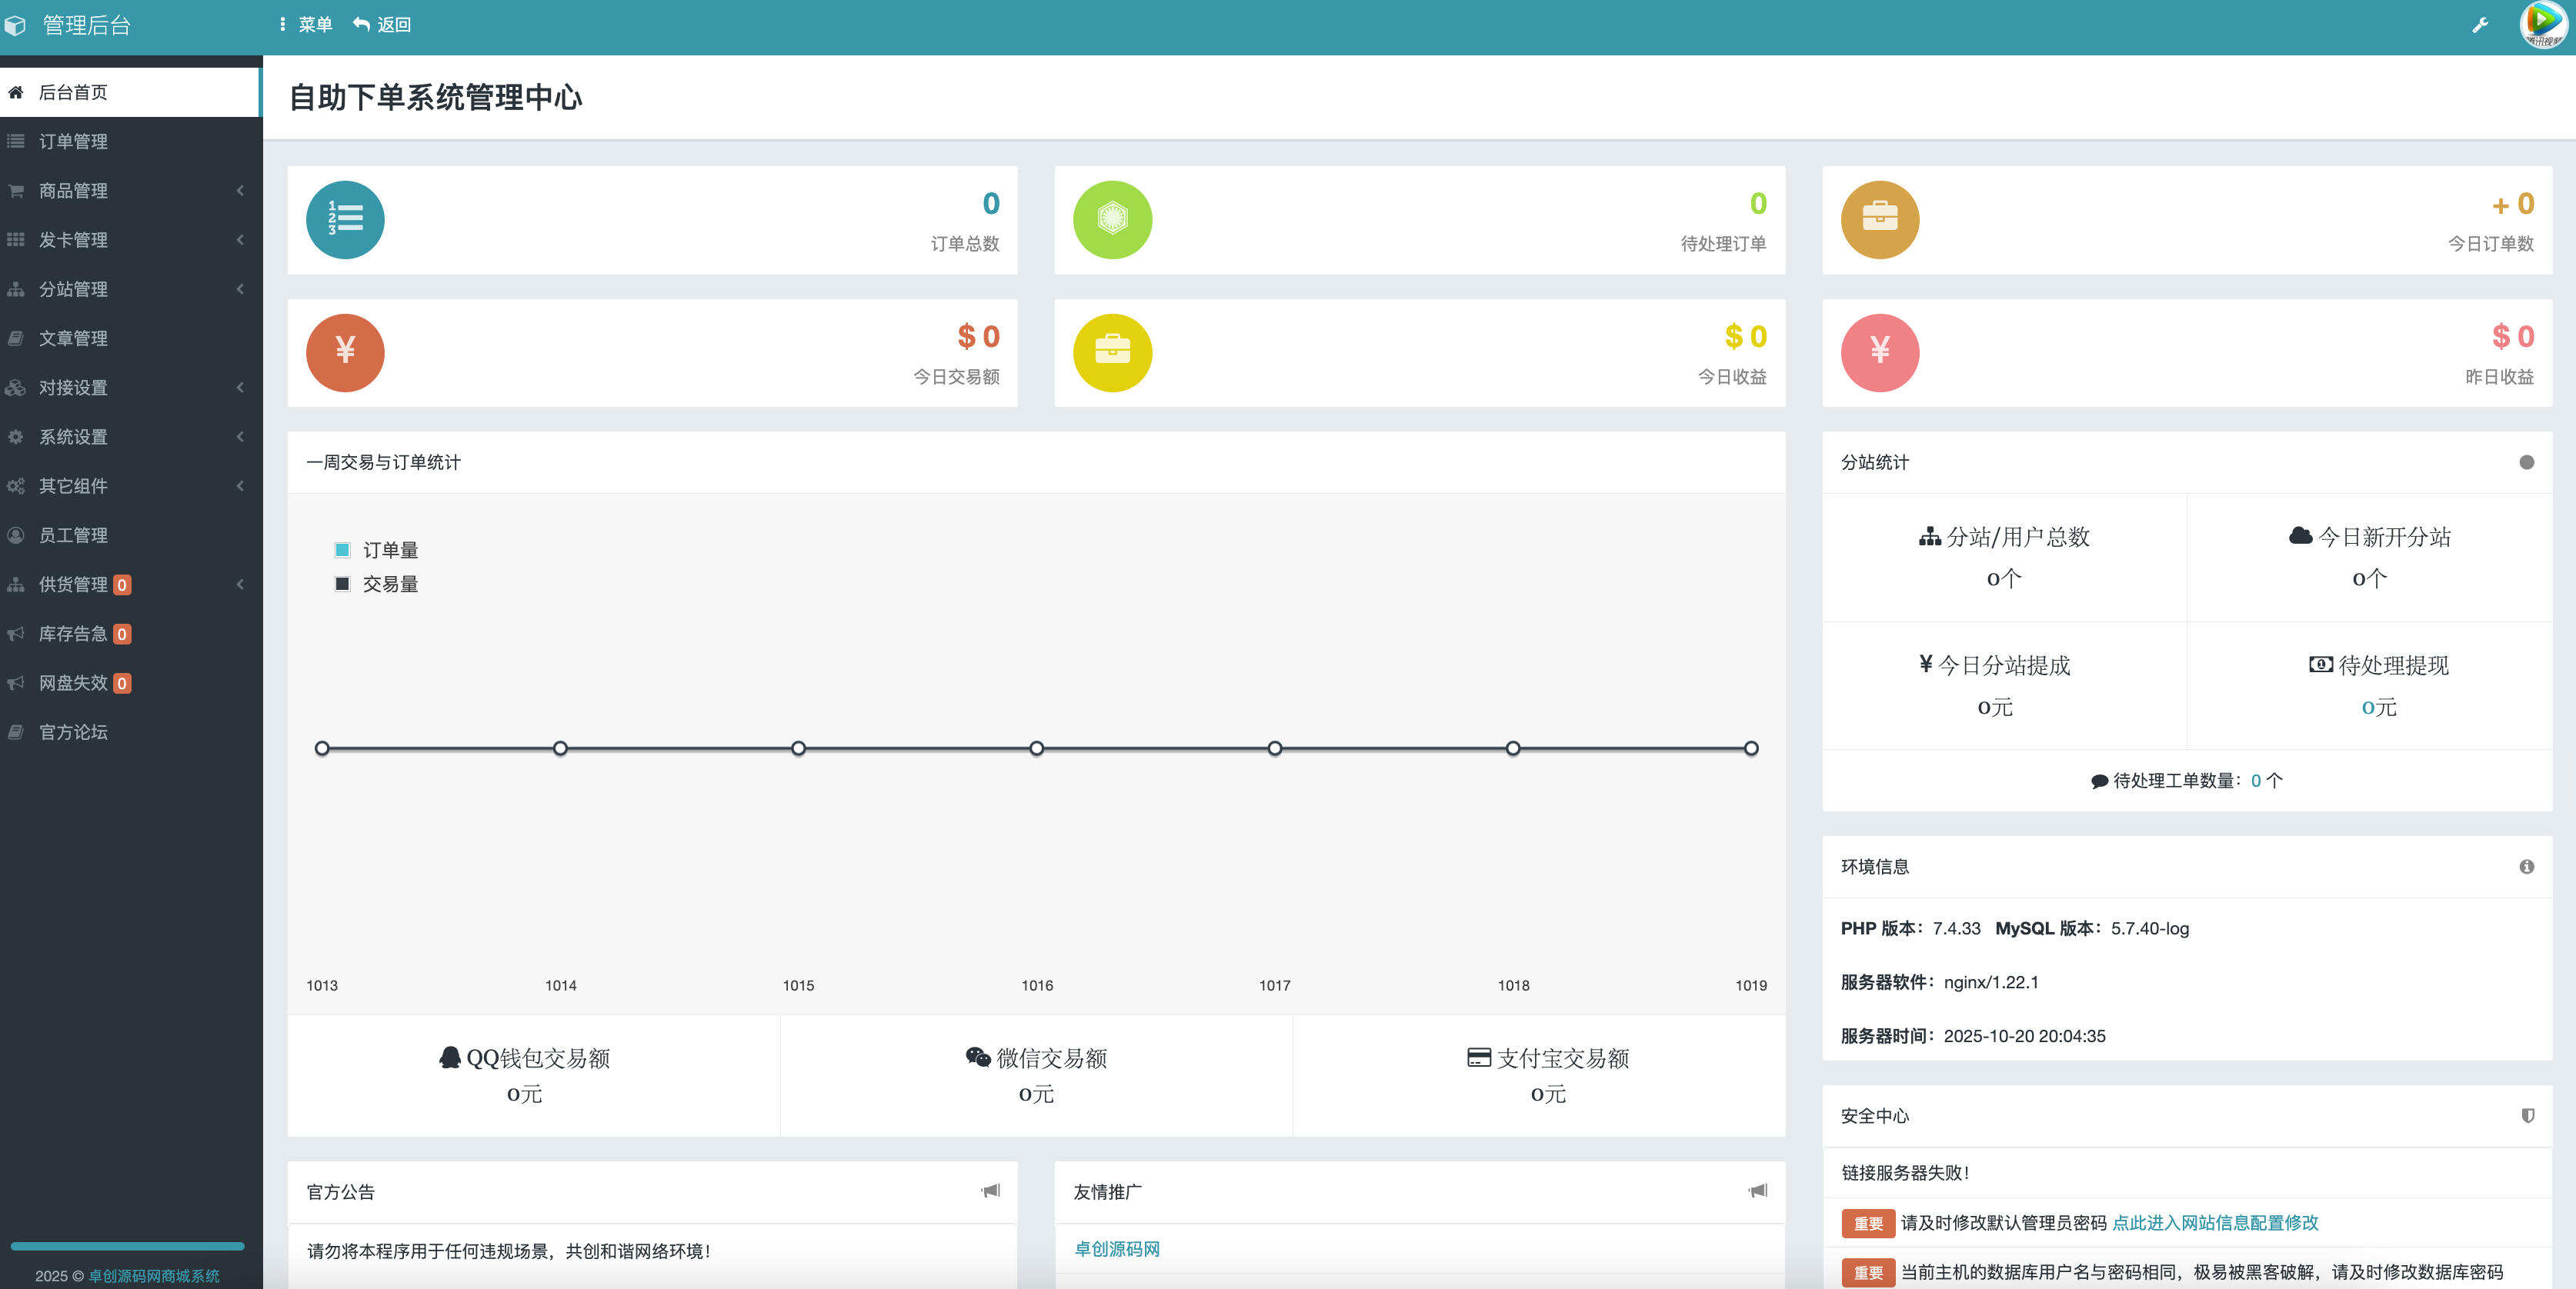2576x1289 pixels.
Task: Click the grey dot in 分站统计 header
Action: click(x=2526, y=461)
